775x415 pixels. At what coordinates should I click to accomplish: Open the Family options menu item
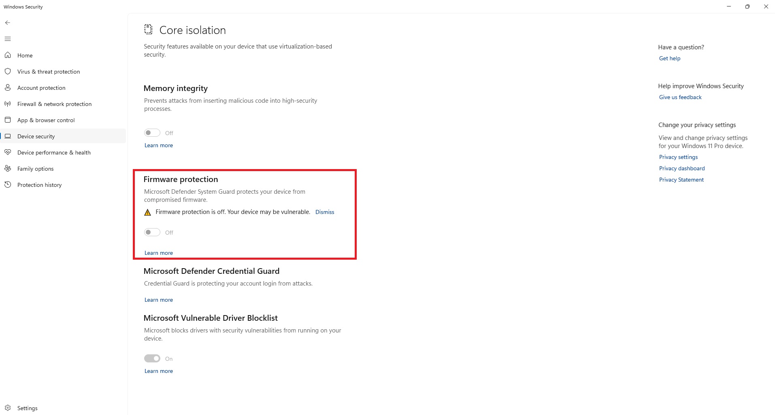click(x=36, y=169)
